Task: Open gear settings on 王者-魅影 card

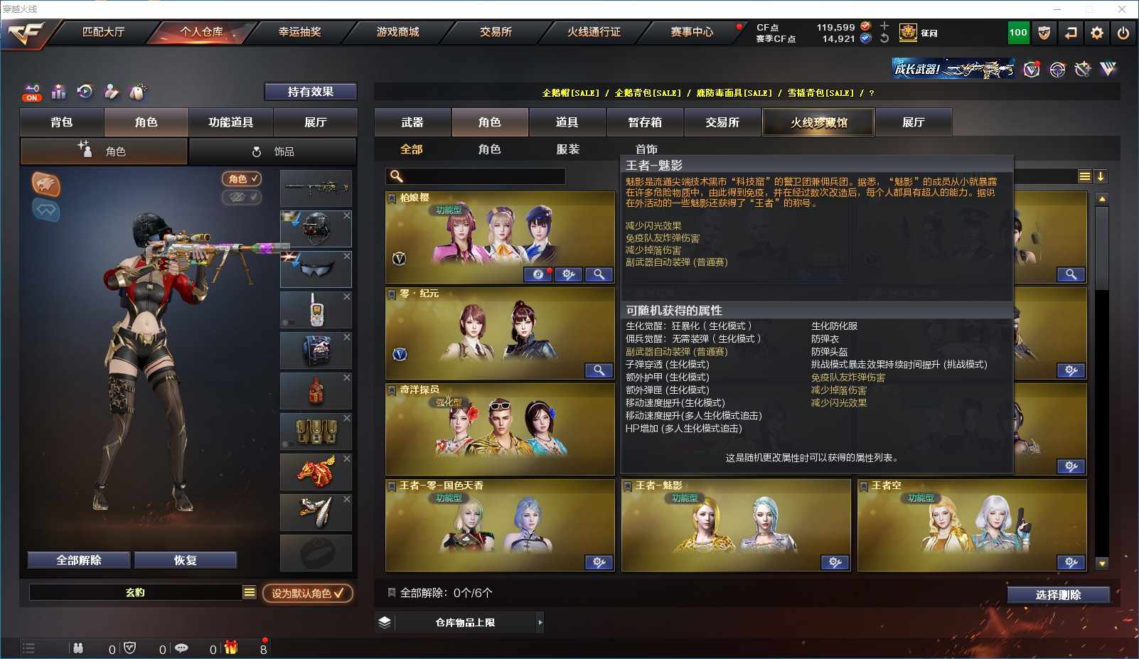Action: point(835,562)
